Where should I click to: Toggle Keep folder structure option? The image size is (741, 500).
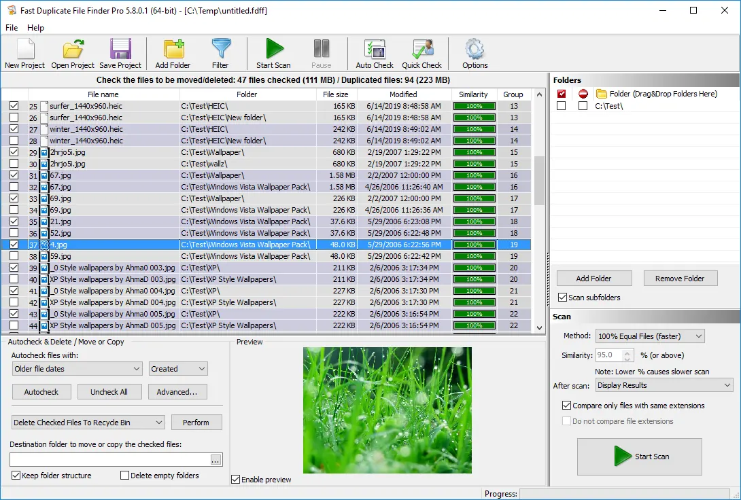16,476
